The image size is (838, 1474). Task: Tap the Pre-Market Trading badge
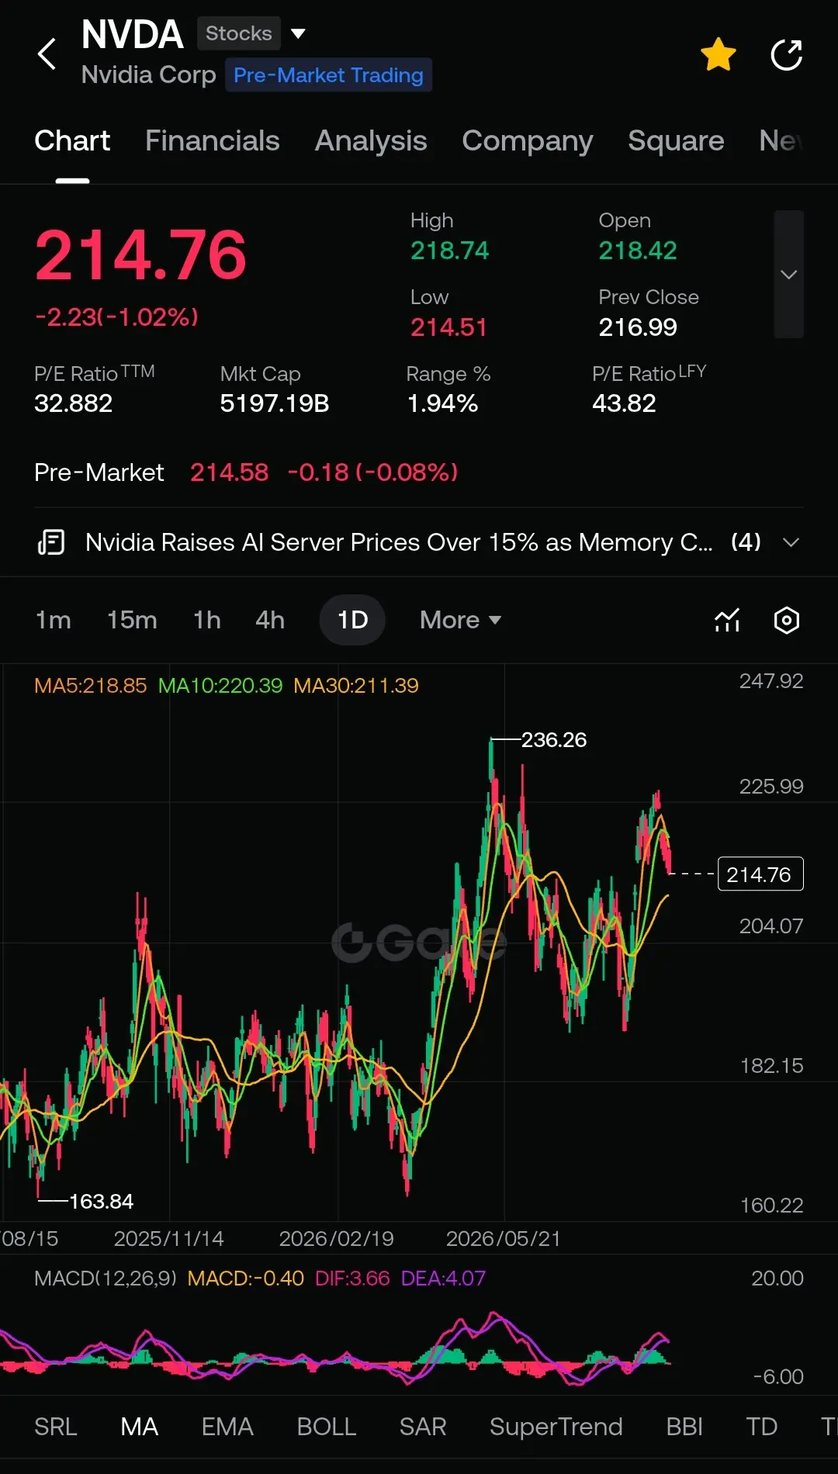pyautogui.click(x=328, y=75)
